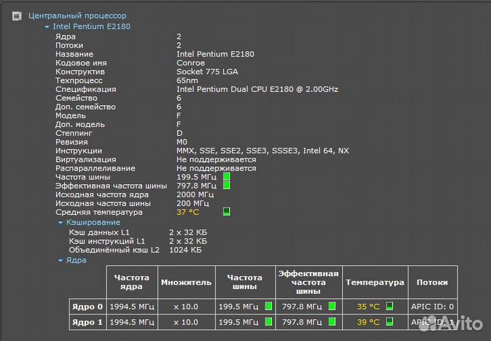Image resolution: width=491 pixels, height=341 pixels.
Task: Click the Кэш инструкций L1 label
Action: 107,241
